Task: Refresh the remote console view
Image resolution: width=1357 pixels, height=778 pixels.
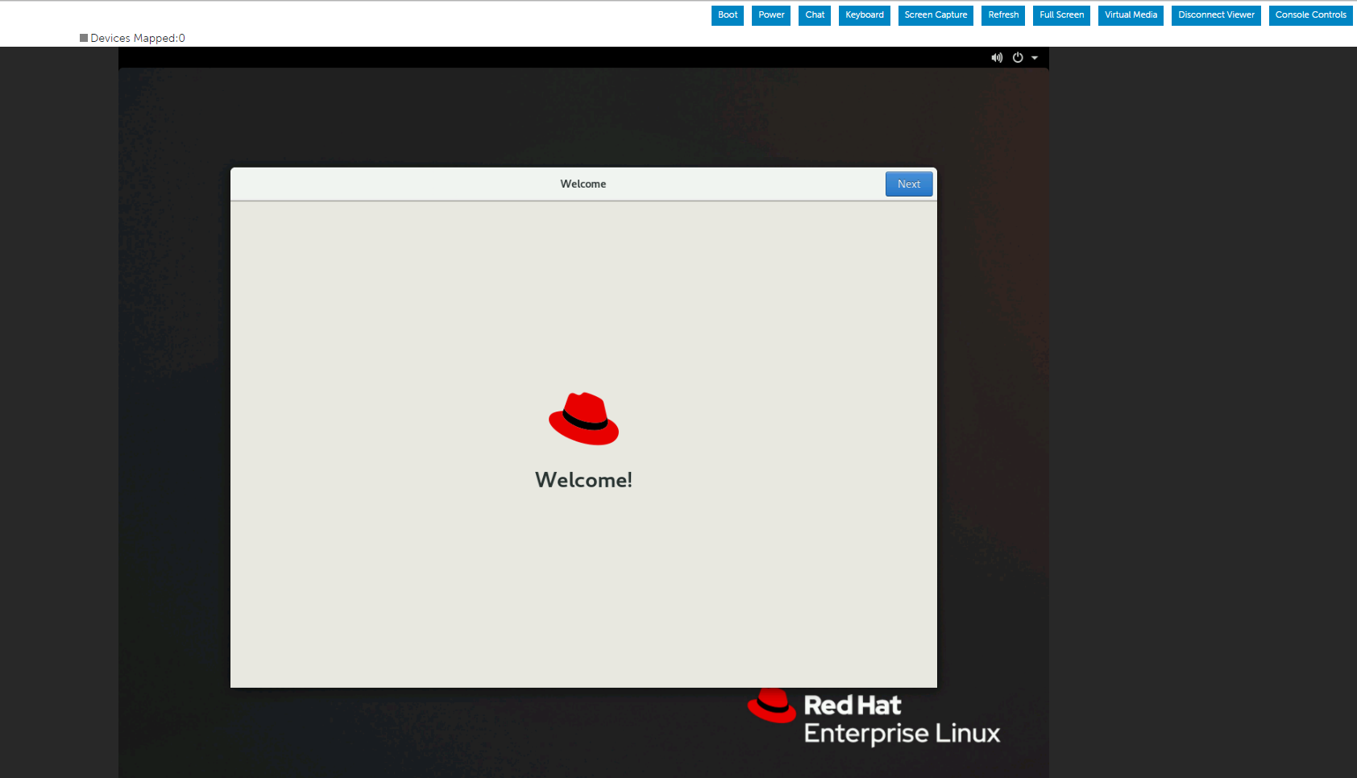Action: pos(1002,14)
